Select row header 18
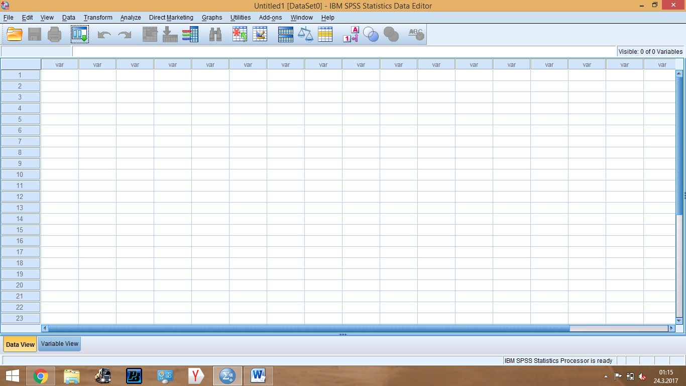The image size is (686, 386). (x=20, y=263)
